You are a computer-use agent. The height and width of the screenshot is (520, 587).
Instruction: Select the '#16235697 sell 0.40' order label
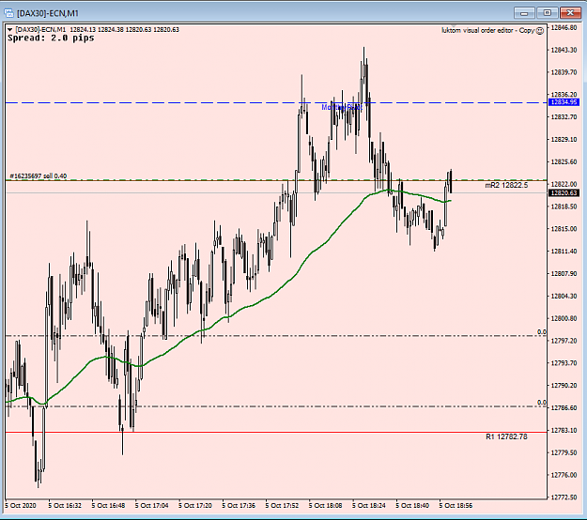[x=39, y=176]
